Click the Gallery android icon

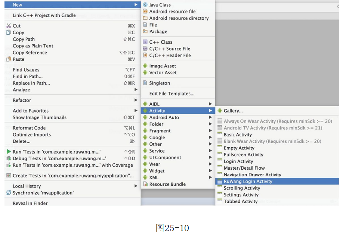point(220,111)
